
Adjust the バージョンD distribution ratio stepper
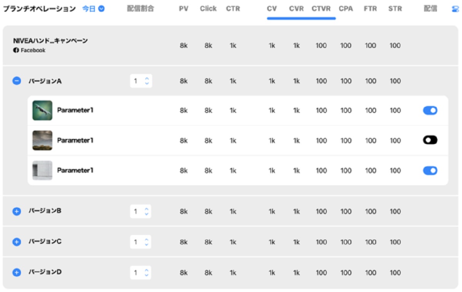click(146, 272)
